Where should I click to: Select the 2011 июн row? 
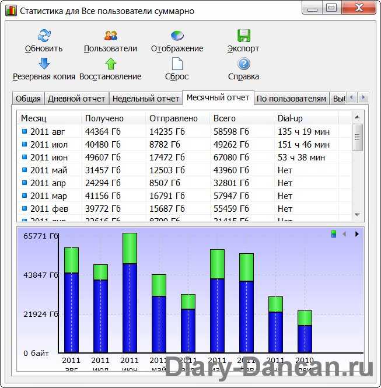pos(184,157)
